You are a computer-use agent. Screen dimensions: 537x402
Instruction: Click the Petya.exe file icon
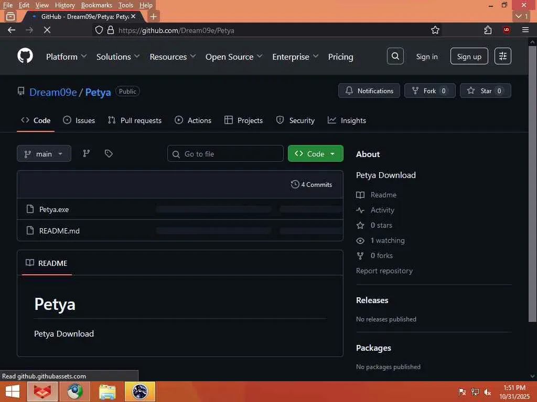click(30, 209)
